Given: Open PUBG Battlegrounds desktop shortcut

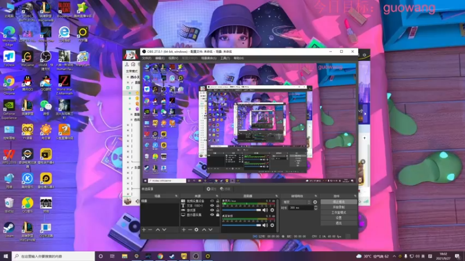Looking at the screenshot, I should (x=27, y=11).
